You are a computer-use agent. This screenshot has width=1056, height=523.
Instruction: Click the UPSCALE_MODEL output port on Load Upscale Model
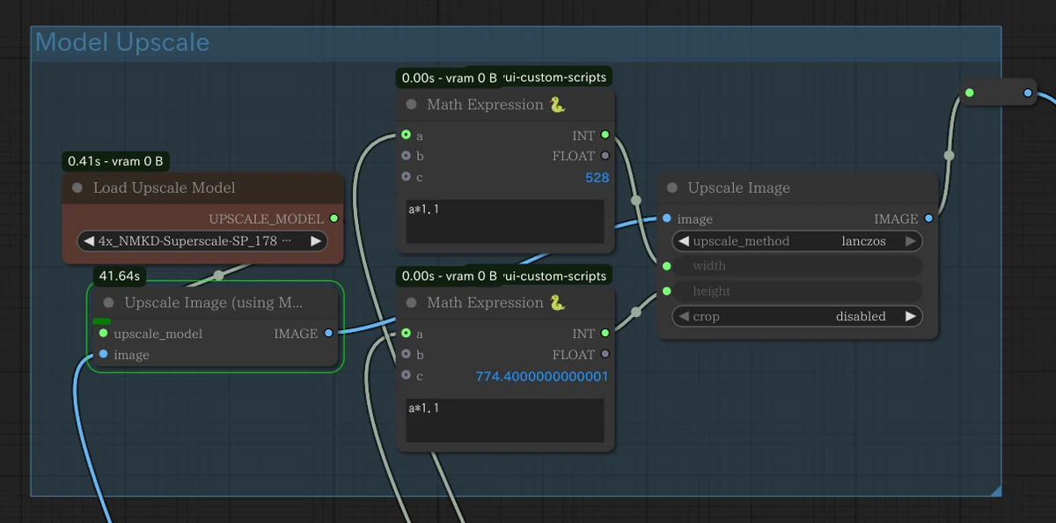[x=334, y=218]
